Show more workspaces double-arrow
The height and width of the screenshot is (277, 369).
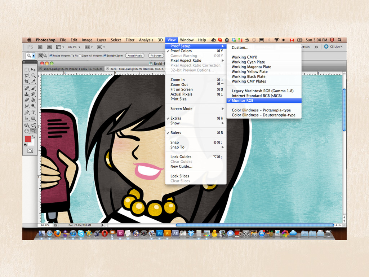click(x=316, y=47)
